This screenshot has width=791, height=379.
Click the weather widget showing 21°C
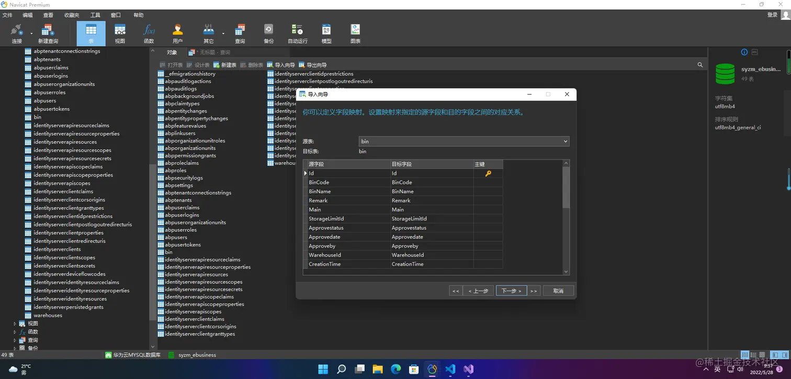[20, 369]
